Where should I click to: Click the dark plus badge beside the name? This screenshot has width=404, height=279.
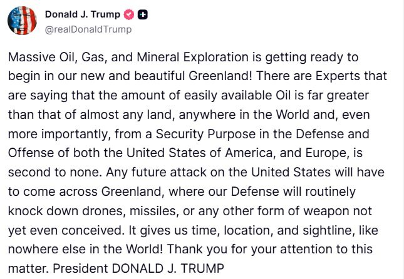pyautogui.click(x=142, y=14)
